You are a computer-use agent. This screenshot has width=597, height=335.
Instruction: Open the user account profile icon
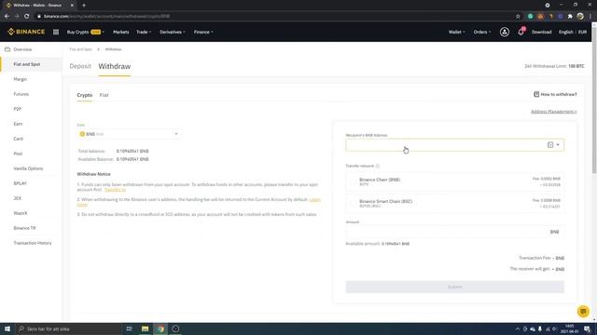click(505, 32)
